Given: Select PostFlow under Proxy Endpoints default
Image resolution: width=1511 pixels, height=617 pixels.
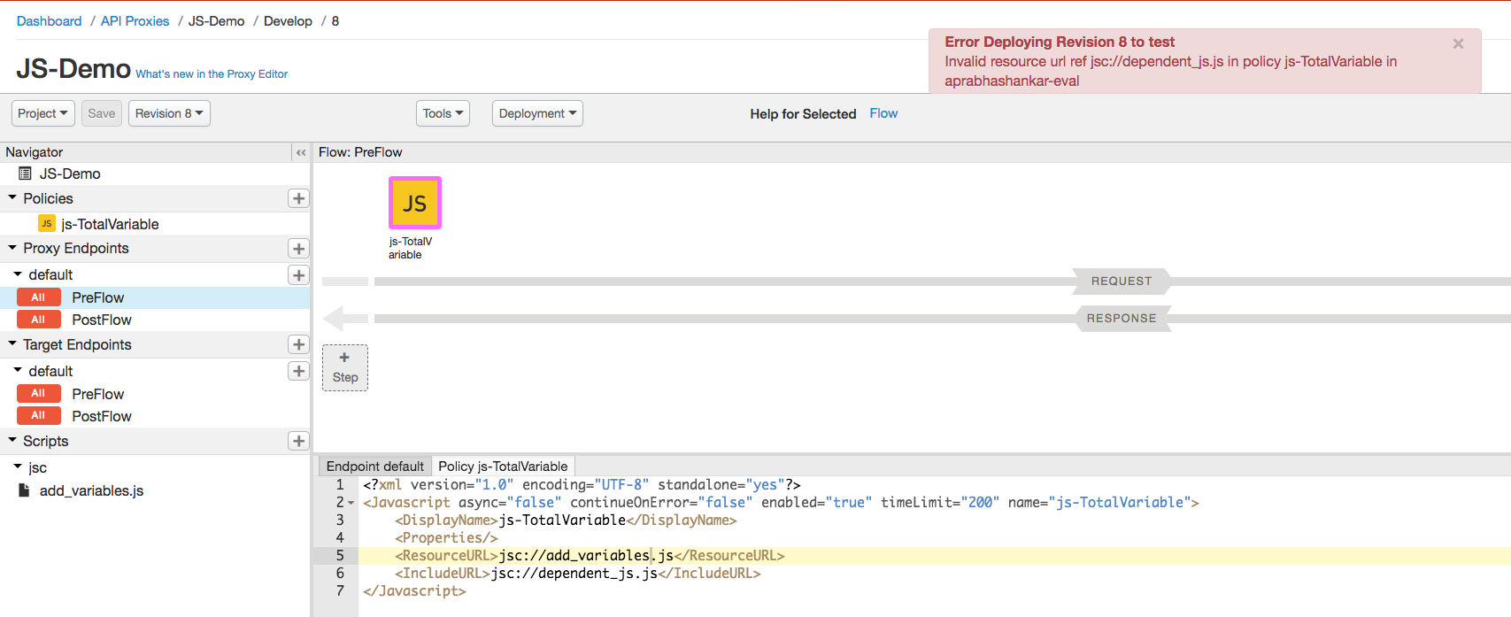Looking at the screenshot, I should point(102,320).
